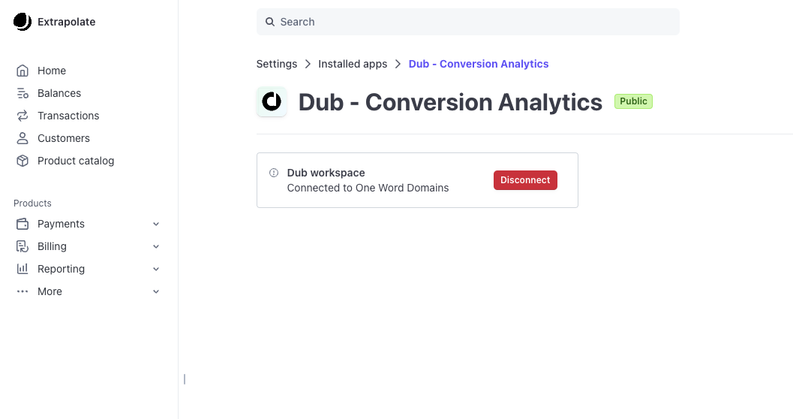Expand the Reporting chevron
Image resolution: width=793 pixels, height=419 pixels.
[156, 269]
